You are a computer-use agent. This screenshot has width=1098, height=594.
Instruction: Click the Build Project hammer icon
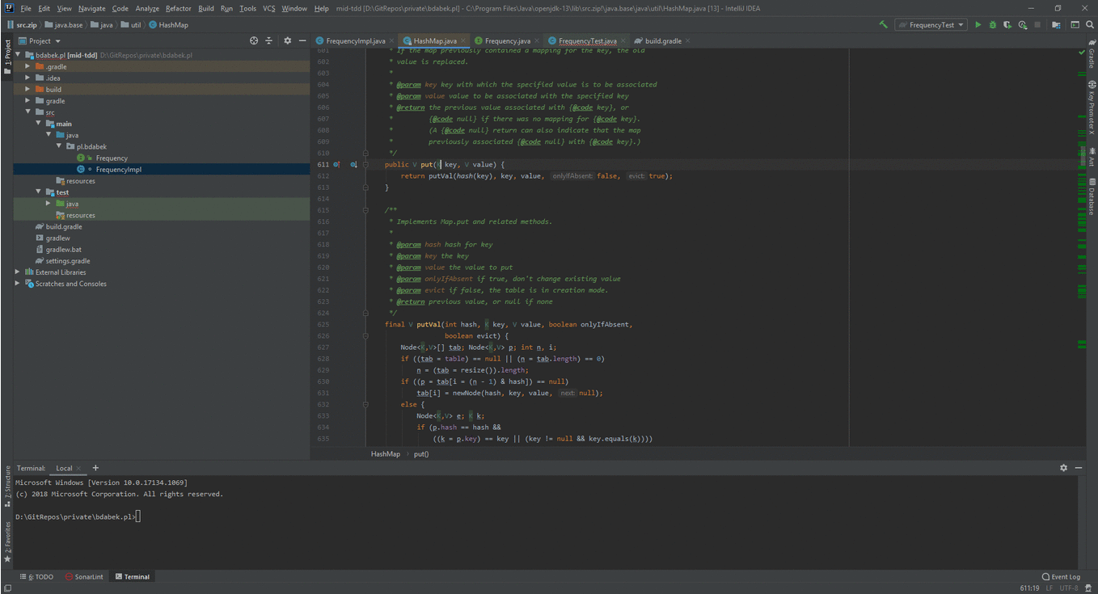click(884, 25)
